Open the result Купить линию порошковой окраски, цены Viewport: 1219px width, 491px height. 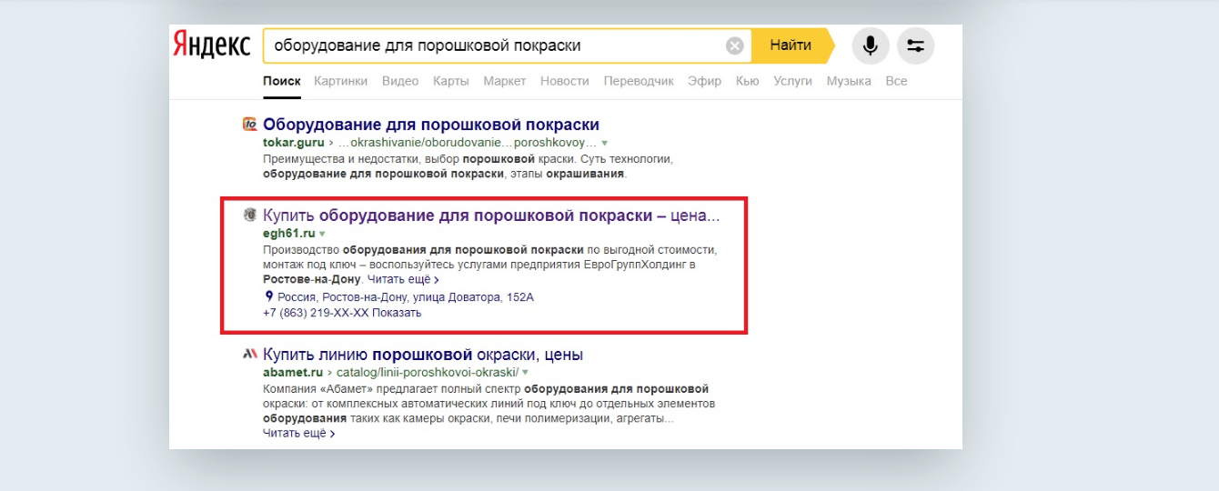pos(423,355)
